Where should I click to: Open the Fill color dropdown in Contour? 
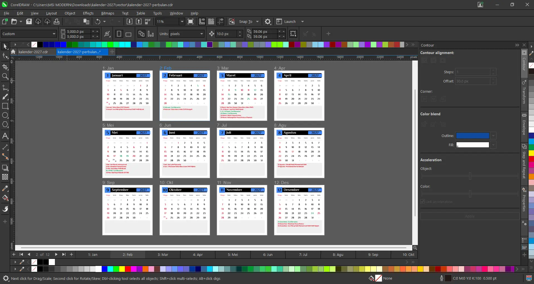click(493, 145)
